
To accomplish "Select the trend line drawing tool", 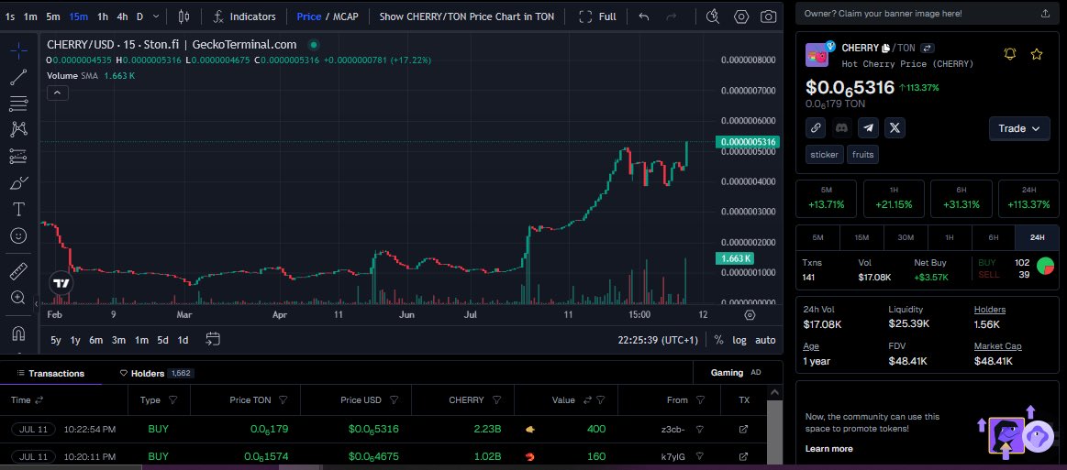I will point(18,78).
